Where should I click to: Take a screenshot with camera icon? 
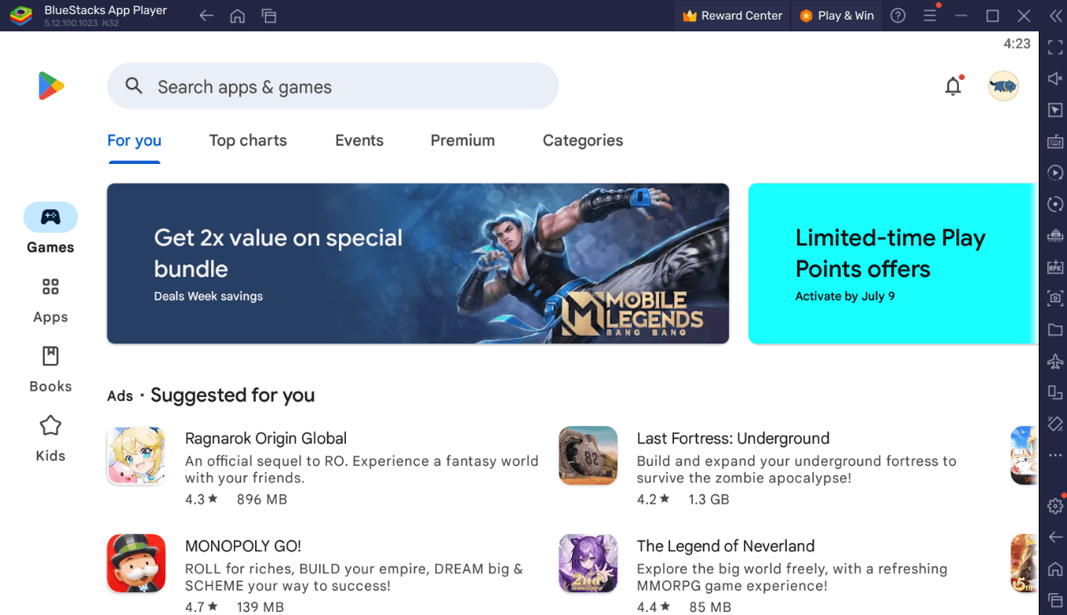pos(1055,298)
